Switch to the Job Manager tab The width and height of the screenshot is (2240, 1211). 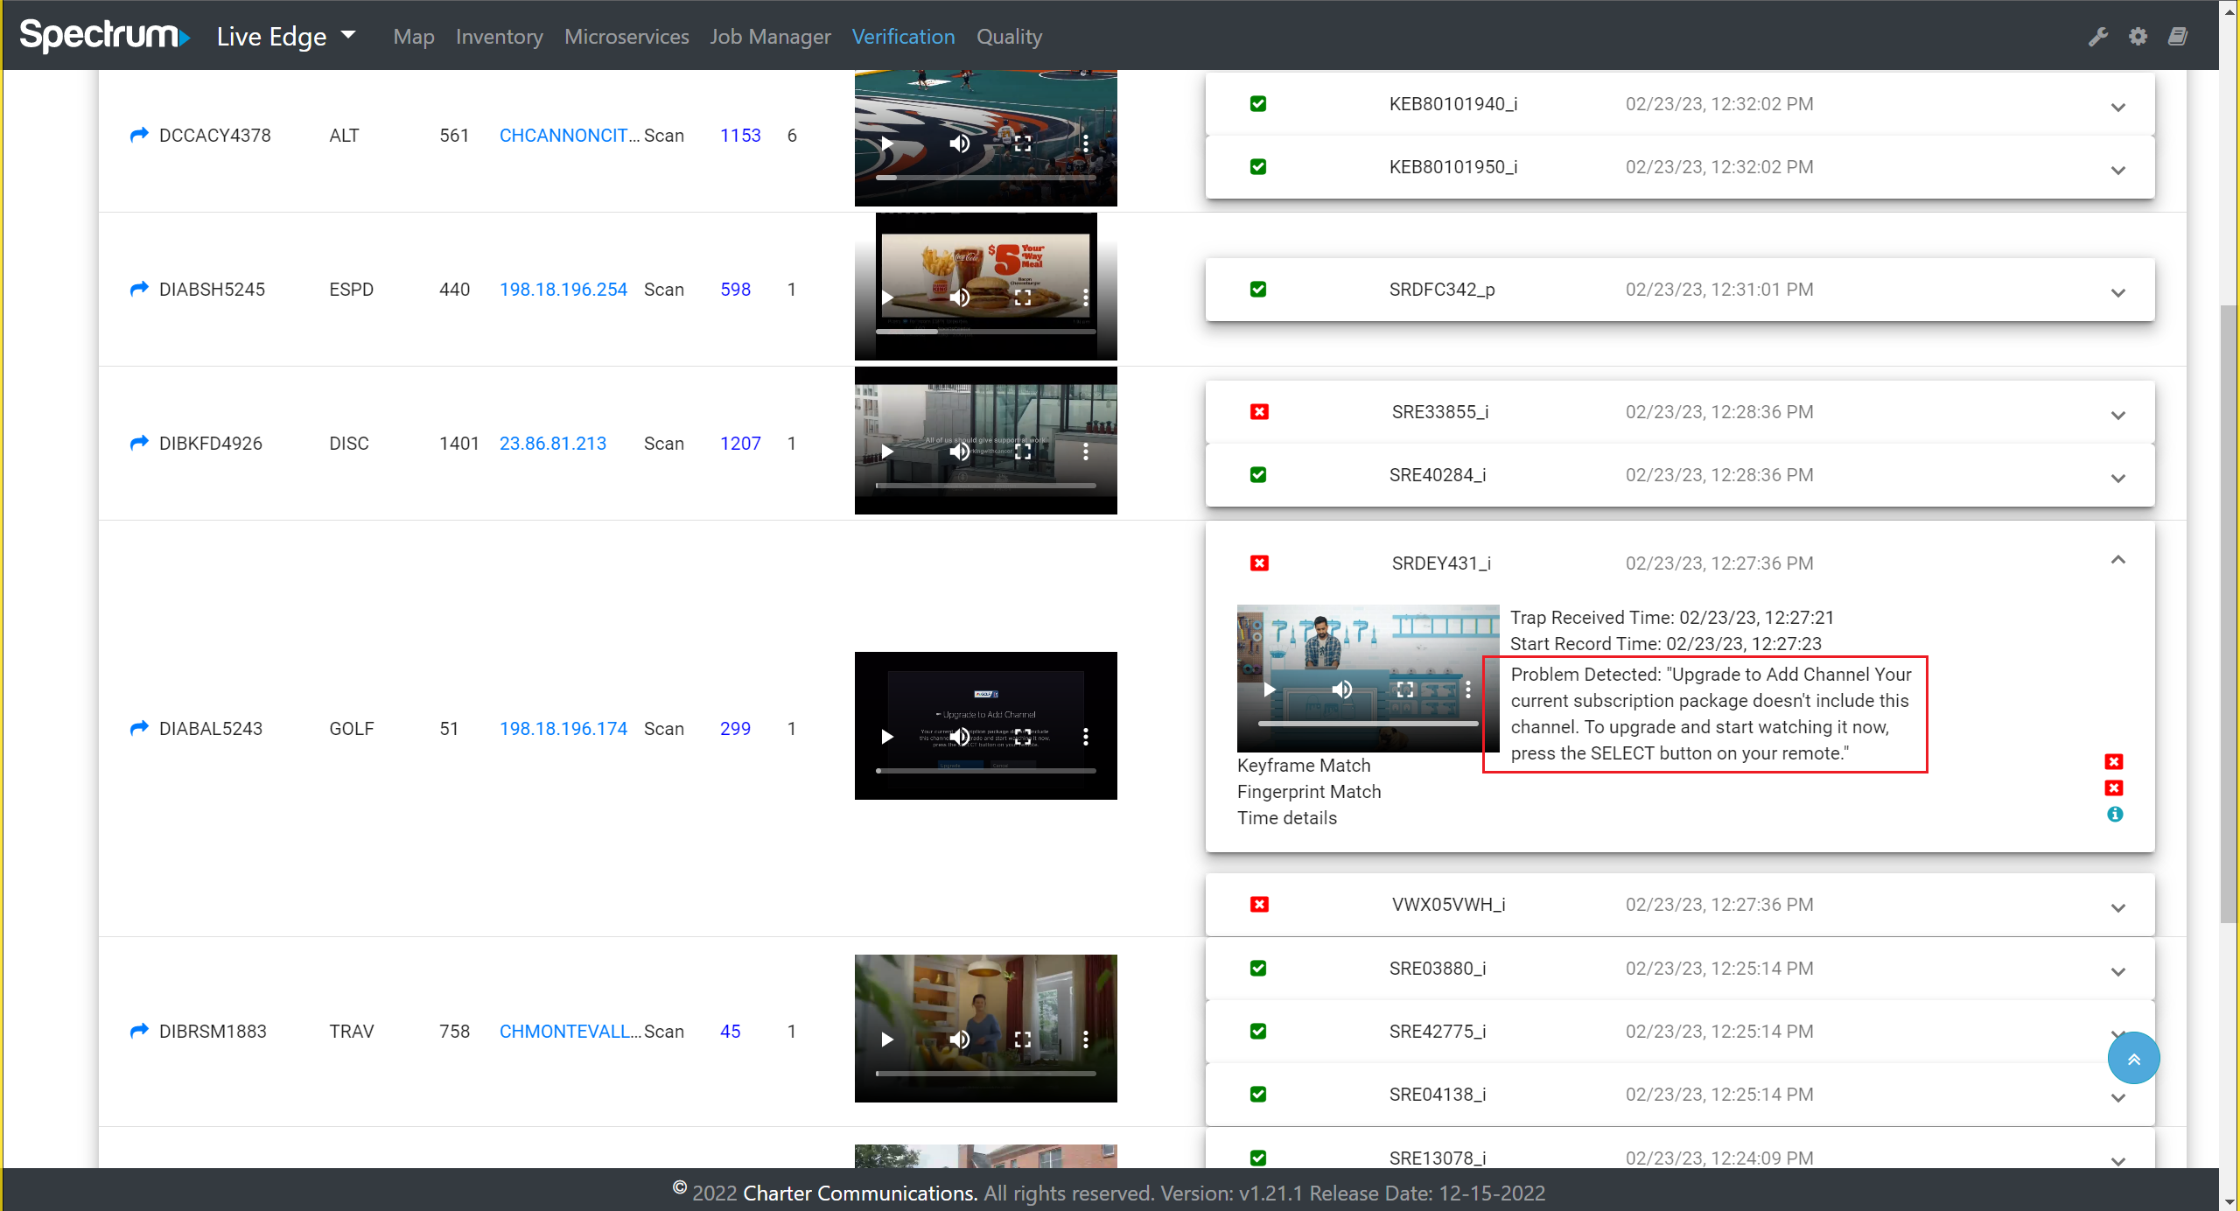tap(770, 37)
